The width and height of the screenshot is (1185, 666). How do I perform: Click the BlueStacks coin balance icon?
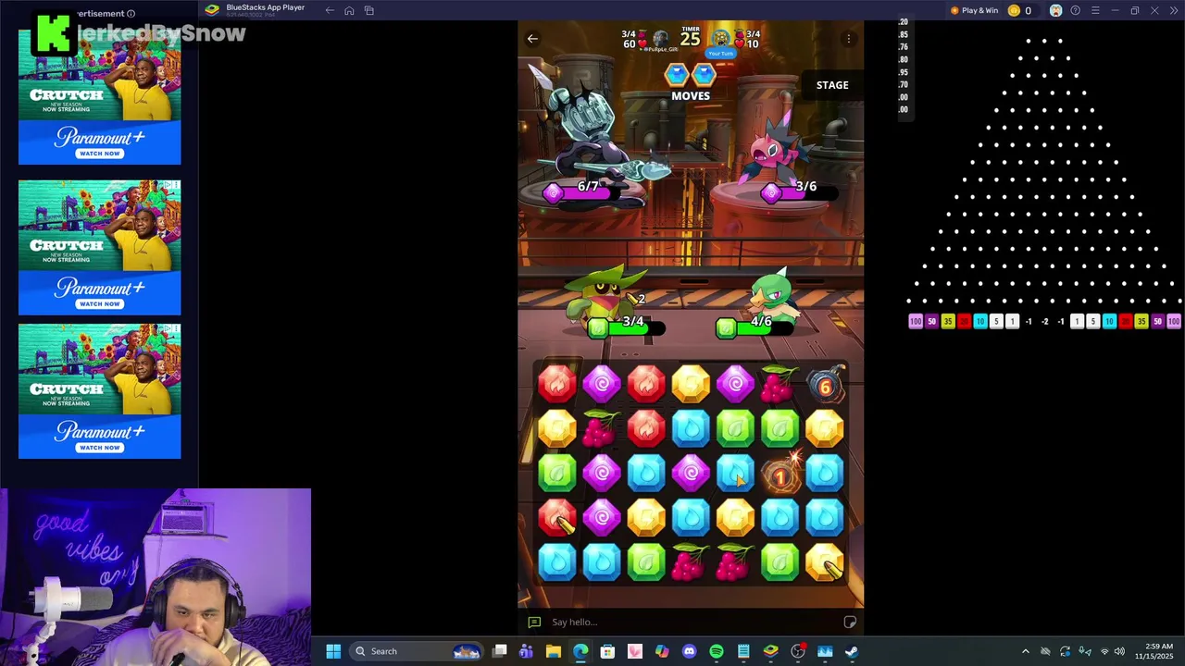(x=1014, y=10)
